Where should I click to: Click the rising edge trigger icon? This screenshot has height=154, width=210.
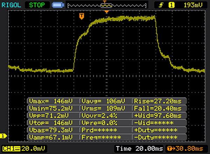(x=161, y=5)
